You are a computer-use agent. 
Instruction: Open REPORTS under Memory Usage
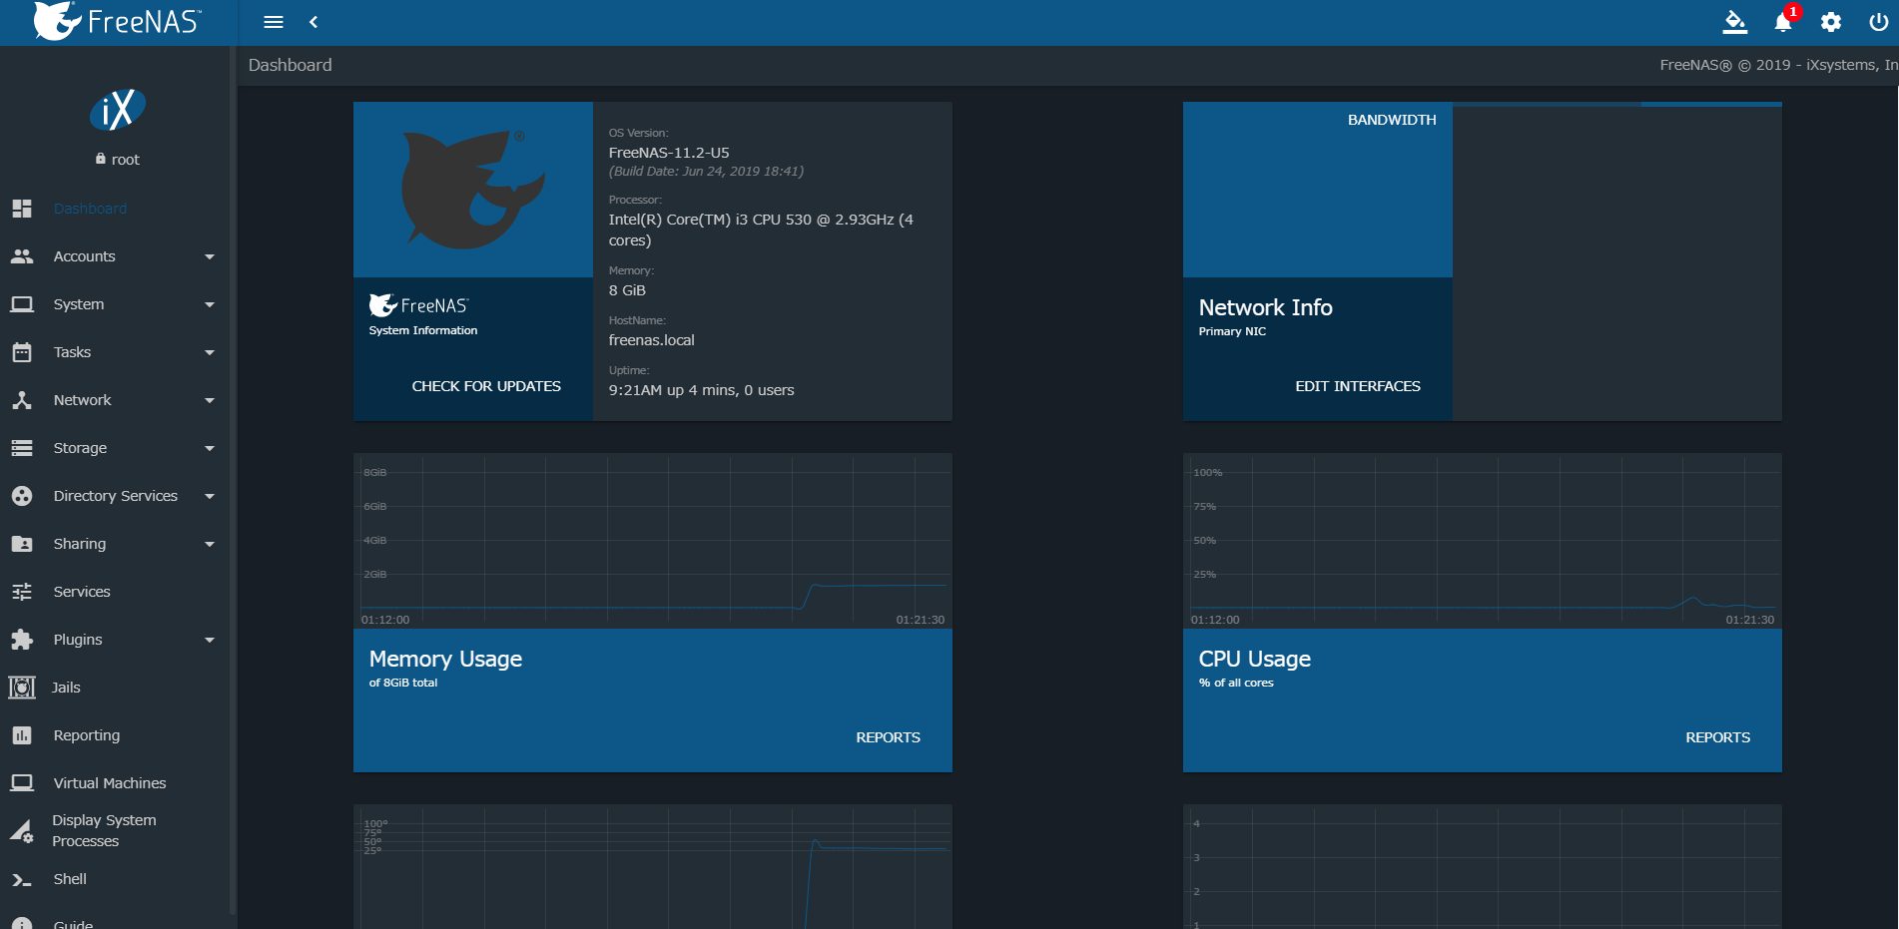(x=888, y=737)
